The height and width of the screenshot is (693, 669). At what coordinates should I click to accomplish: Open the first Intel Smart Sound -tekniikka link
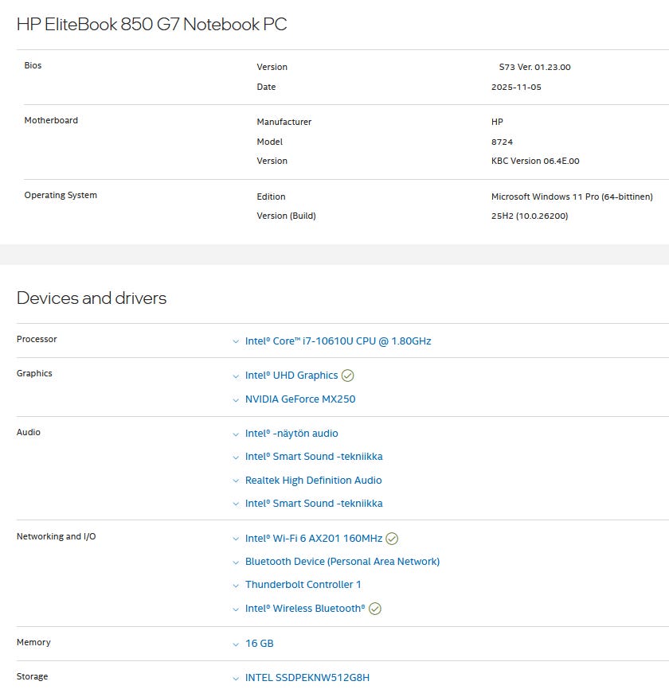(x=314, y=457)
